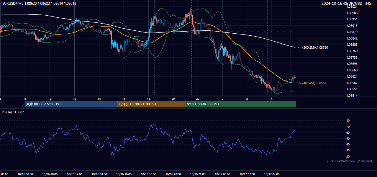Click hour tick 18 under price chart

pos(148,99)
